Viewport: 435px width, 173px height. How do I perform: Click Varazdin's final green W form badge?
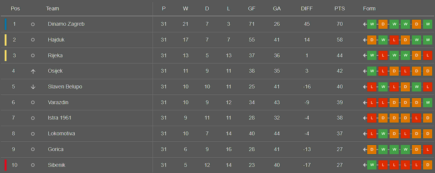[x=428, y=102]
